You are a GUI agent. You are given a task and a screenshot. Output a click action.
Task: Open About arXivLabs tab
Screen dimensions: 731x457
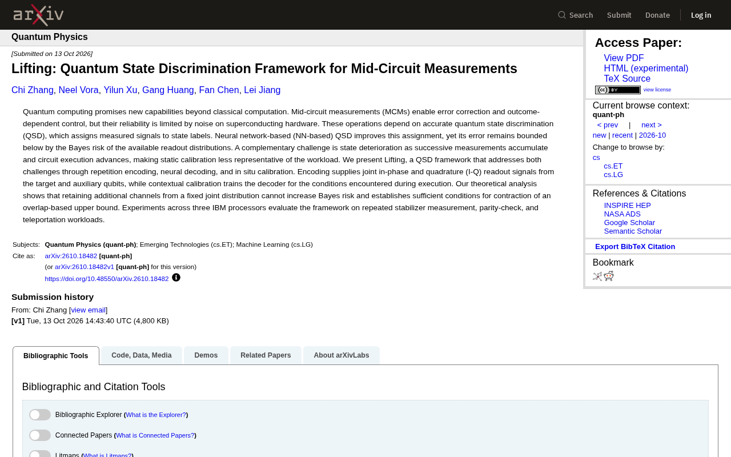[342, 355]
